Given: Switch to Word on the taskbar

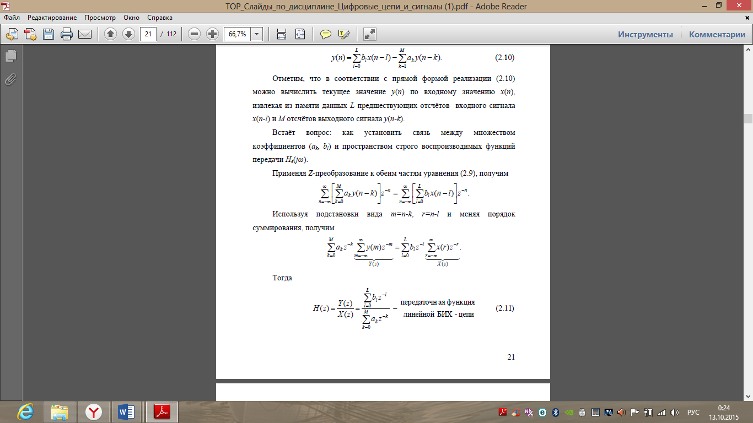Looking at the screenshot, I should pyautogui.click(x=127, y=411).
